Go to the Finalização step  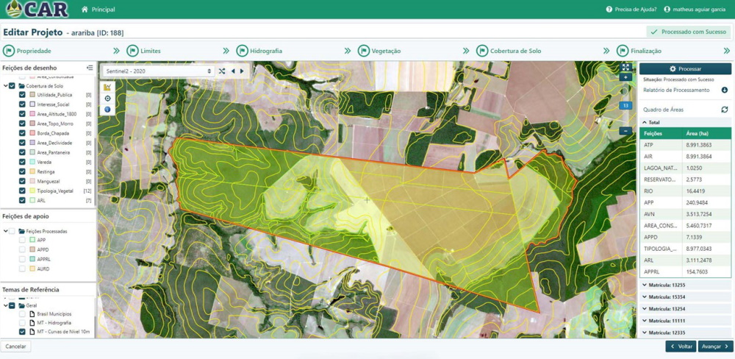pos(639,51)
